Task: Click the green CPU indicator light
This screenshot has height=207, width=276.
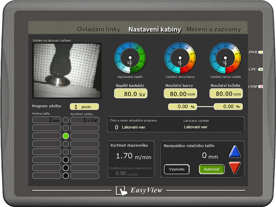Action: (260, 69)
